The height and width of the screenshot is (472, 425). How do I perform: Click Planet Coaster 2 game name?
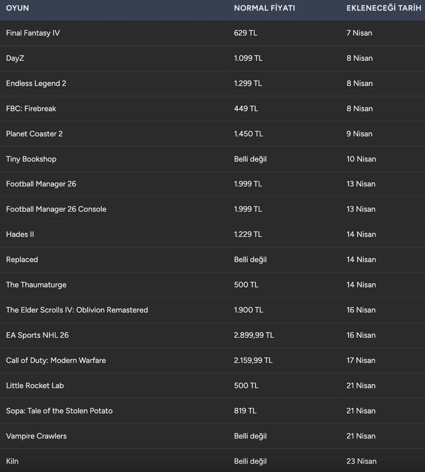pos(34,134)
